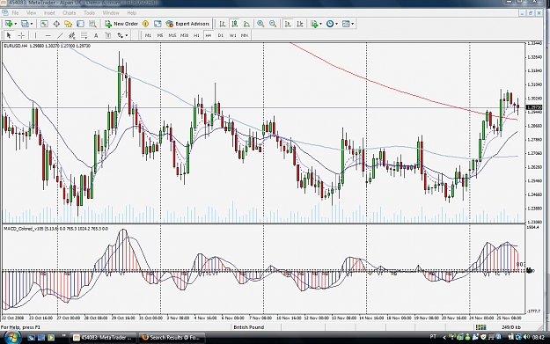This screenshot has height=344, width=550.
Task: Zoom out of the chart
Action: point(273,24)
